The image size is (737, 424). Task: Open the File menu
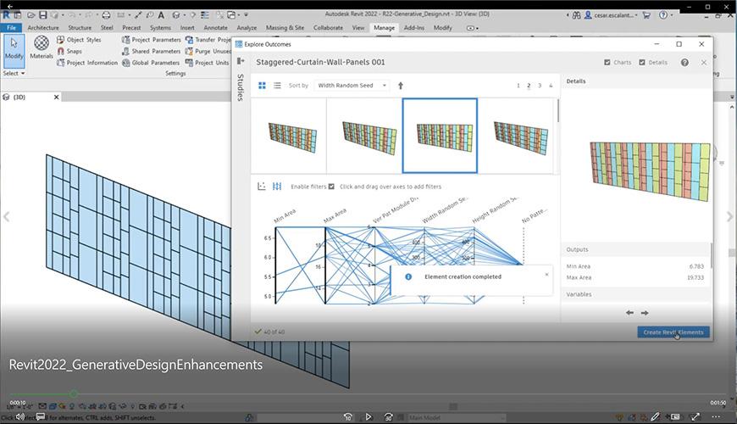click(x=11, y=28)
